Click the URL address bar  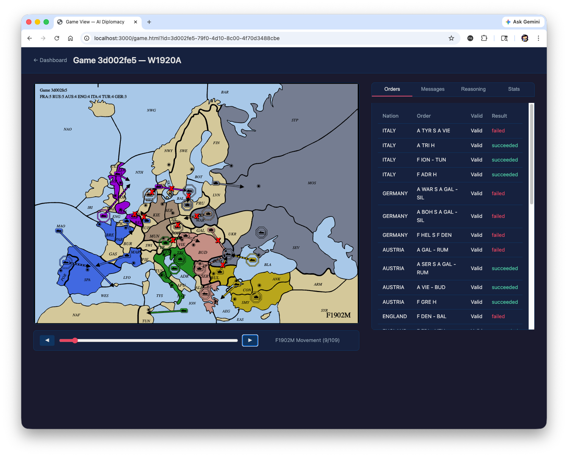tap(265, 38)
